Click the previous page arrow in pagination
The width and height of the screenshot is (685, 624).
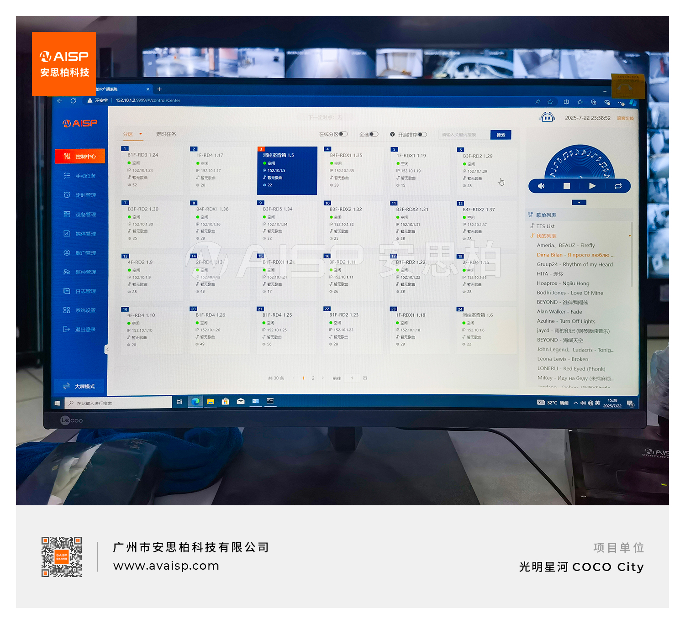point(294,378)
